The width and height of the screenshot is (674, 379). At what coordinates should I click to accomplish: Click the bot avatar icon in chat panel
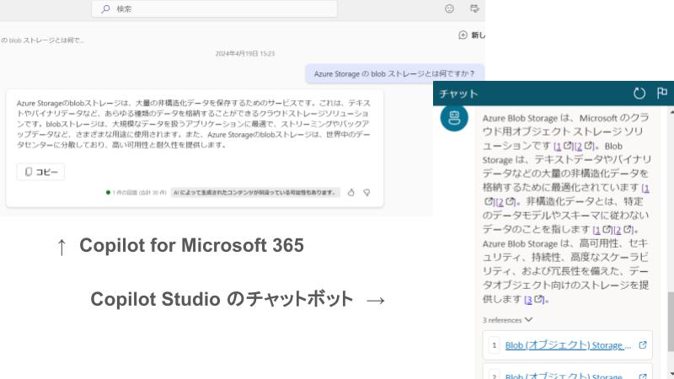click(454, 118)
